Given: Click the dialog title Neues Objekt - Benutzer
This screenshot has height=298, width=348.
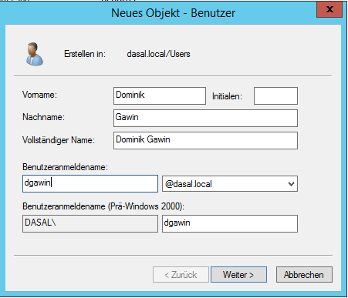Looking at the screenshot, I should (x=173, y=13).
